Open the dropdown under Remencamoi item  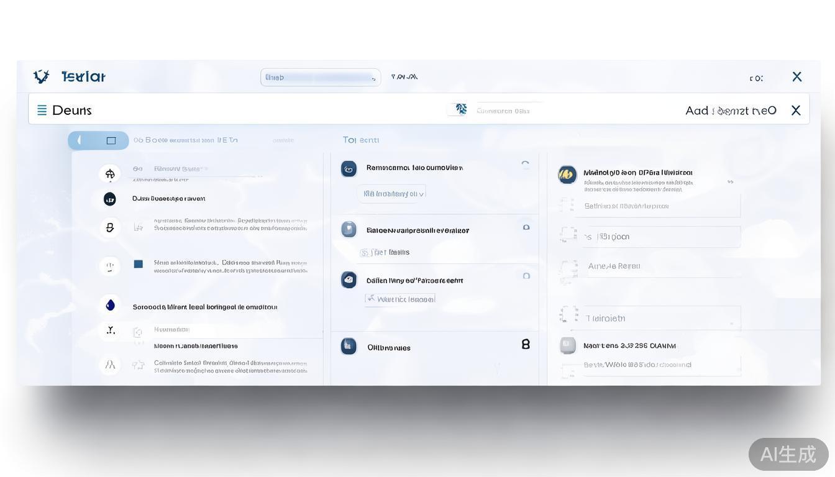click(x=391, y=194)
